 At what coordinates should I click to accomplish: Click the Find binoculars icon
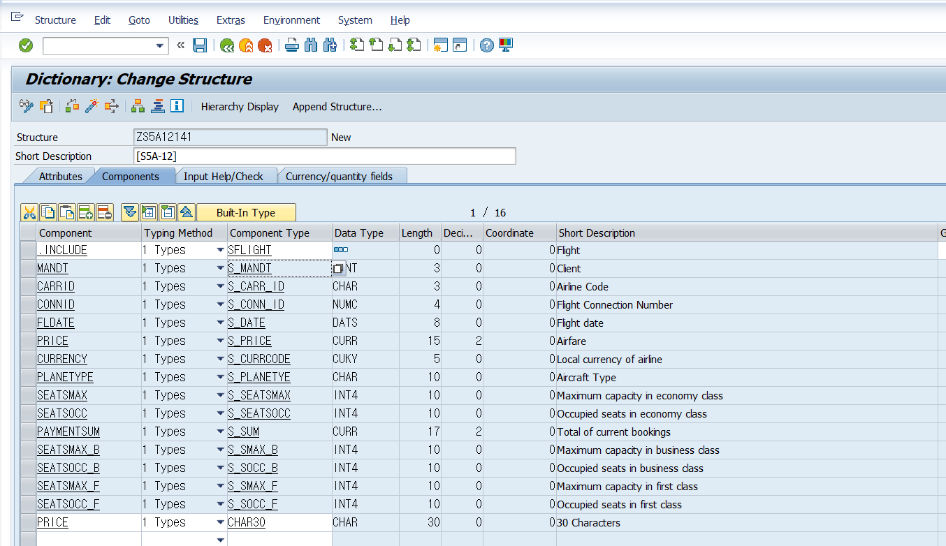[311, 45]
